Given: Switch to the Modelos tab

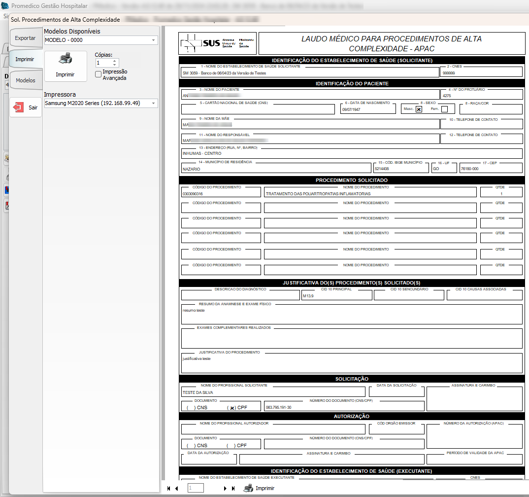Looking at the screenshot, I should pyautogui.click(x=26, y=80).
